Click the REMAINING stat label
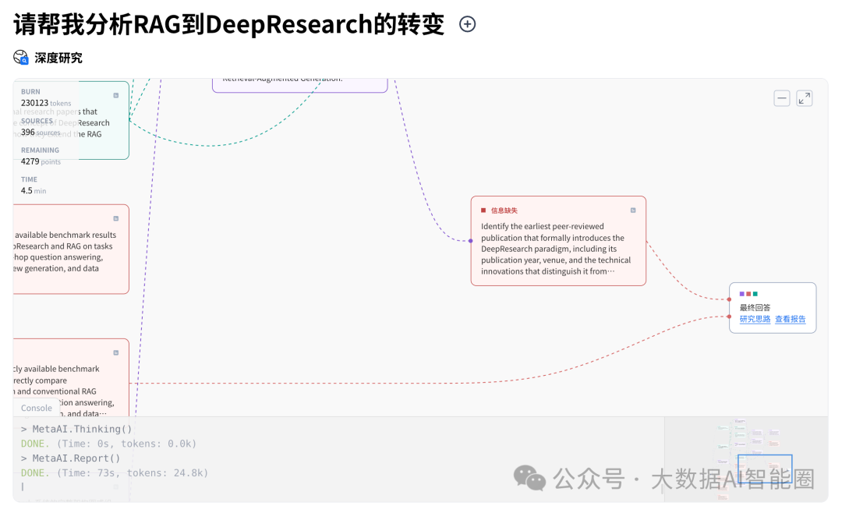Image resolution: width=842 pixels, height=513 pixels. [41, 150]
